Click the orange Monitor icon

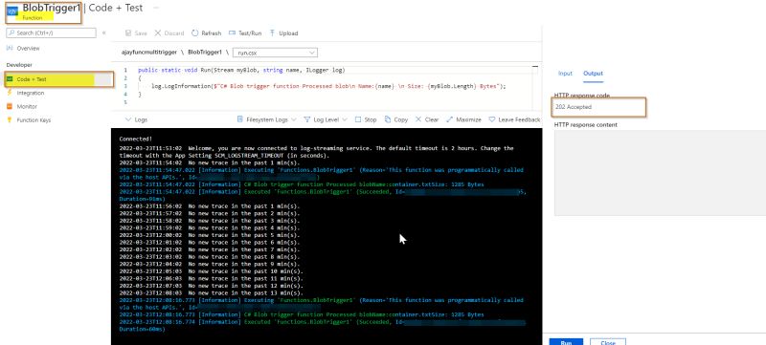pyautogui.click(x=10, y=106)
